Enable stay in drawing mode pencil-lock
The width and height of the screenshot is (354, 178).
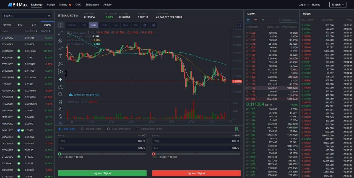pos(61,109)
